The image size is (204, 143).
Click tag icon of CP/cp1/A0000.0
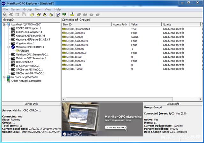[x=64, y=33]
